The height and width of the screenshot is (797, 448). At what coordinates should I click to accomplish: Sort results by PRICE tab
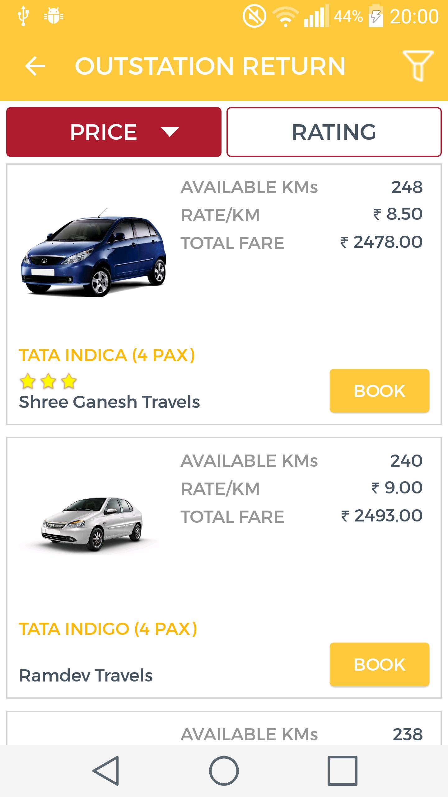pyautogui.click(x=104, y=132)
